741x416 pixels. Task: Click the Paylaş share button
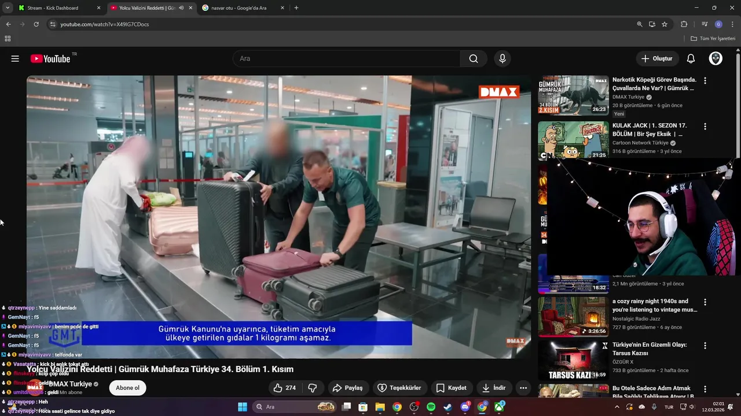click(347, 388)
